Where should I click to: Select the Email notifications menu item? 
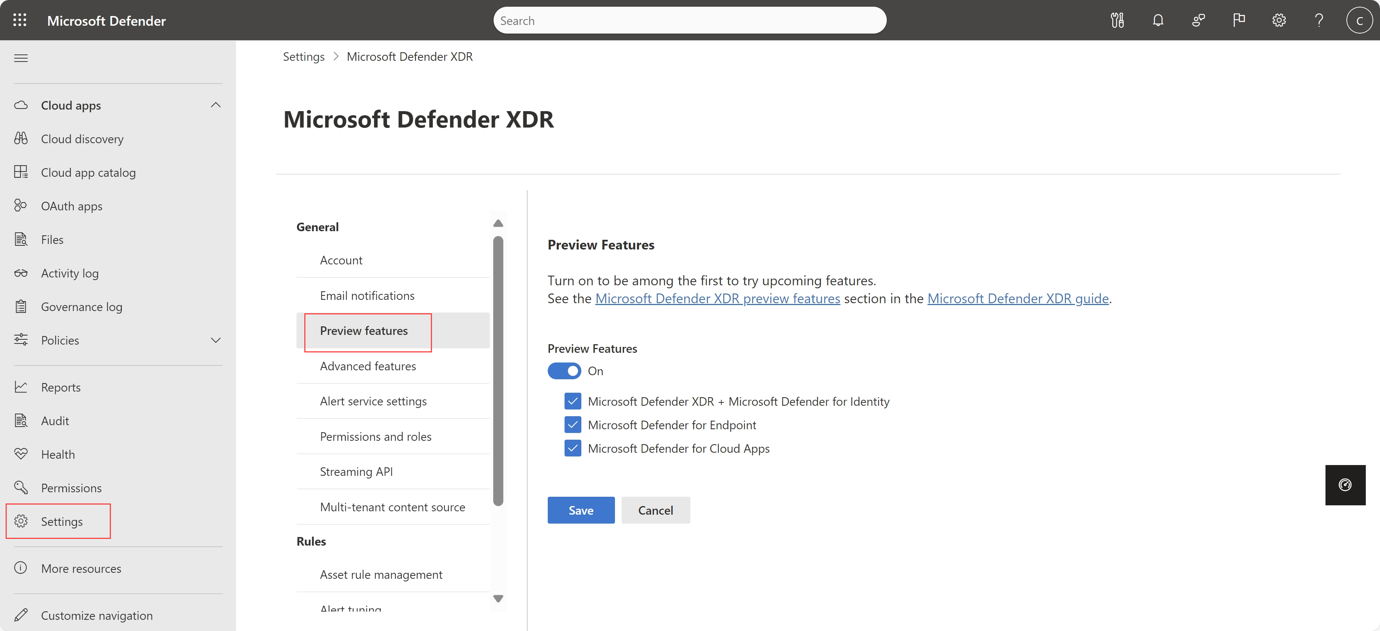366,294
